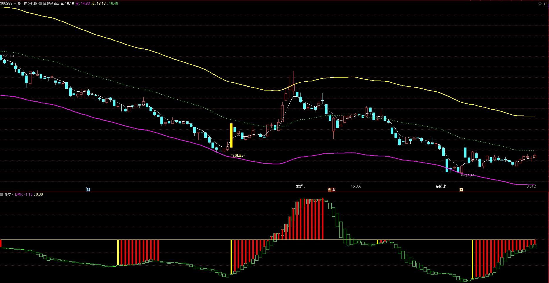Viewport: 549px width, 283px height.
Task: Click the small orange square info marker
Action: [x=461, y=190]
